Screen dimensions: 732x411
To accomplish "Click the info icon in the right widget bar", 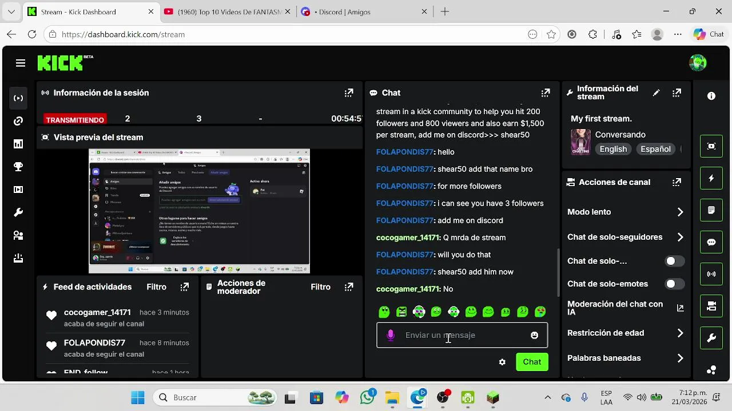I will (x=711, y=96).
